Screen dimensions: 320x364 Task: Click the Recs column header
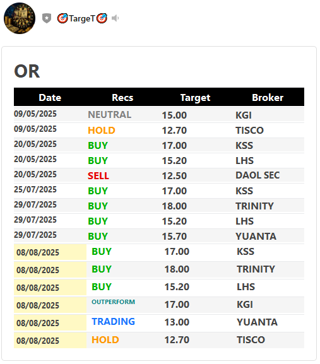coord(122,98)
